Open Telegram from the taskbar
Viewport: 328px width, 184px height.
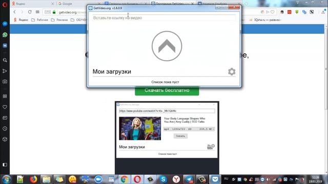(189, 179)
